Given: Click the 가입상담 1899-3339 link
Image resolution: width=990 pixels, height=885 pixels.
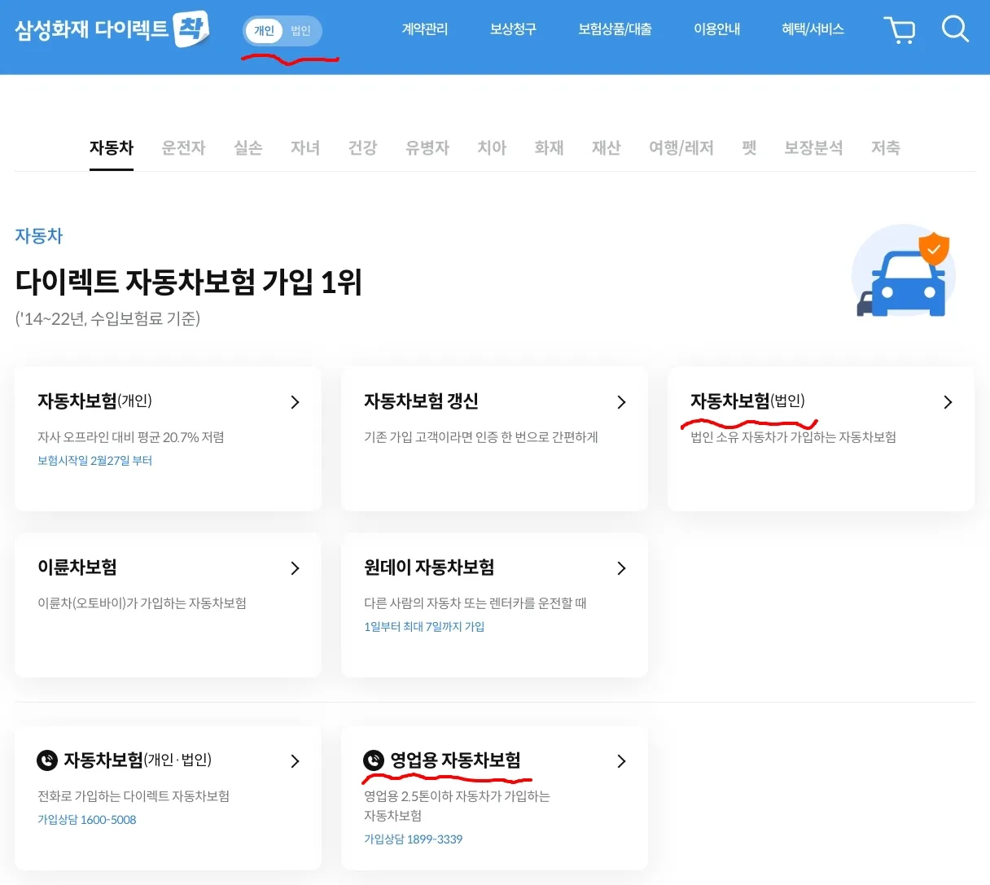Looking at the screenshot, I should pos(413,839).
